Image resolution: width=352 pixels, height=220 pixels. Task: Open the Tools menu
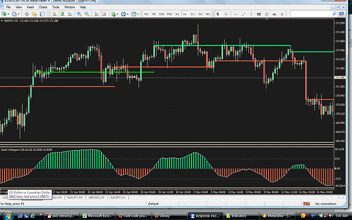pos(56,7)
